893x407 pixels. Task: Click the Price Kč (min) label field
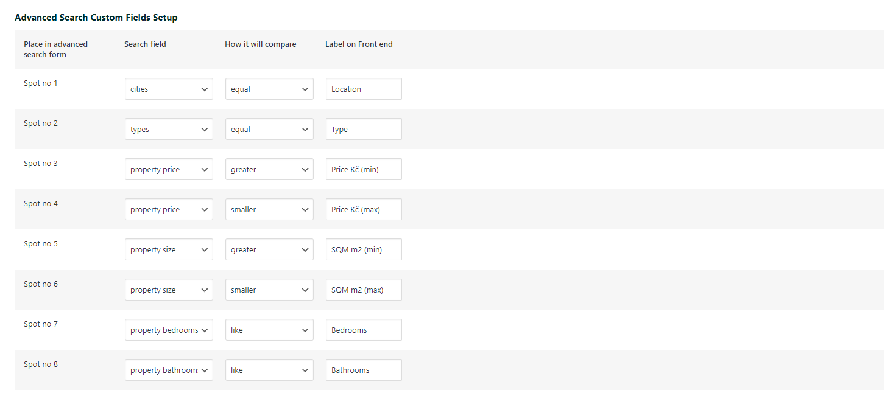click(364, 169)
